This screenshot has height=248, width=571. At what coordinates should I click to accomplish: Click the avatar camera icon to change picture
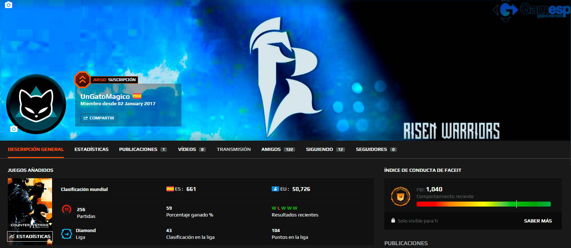click(14, 129)
